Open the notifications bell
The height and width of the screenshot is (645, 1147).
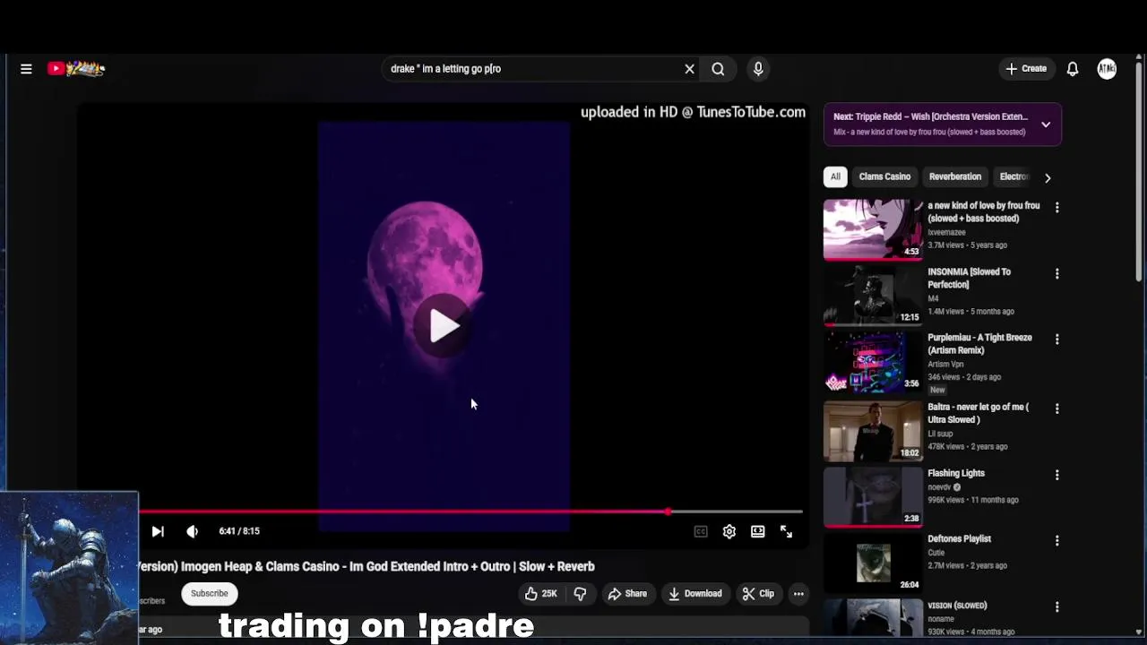[x=1072, y=69]
